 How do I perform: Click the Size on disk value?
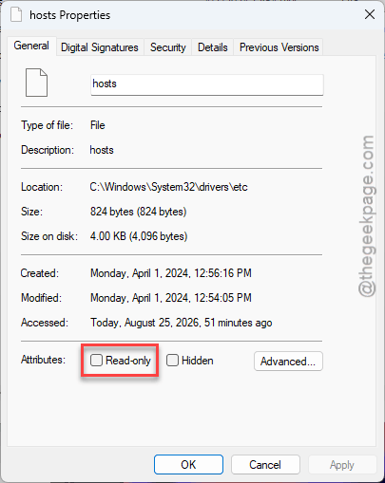tap(139, 236)
